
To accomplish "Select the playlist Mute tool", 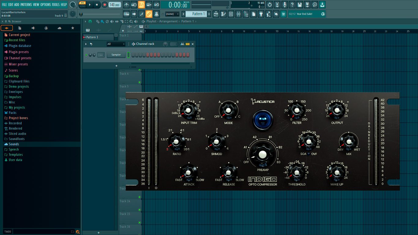I will [112, 21].
